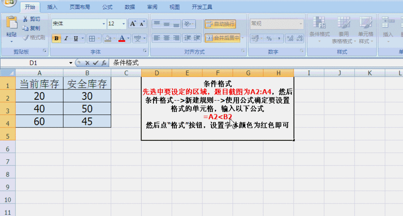Click the Cut scissors button

(x=32, y=19)
